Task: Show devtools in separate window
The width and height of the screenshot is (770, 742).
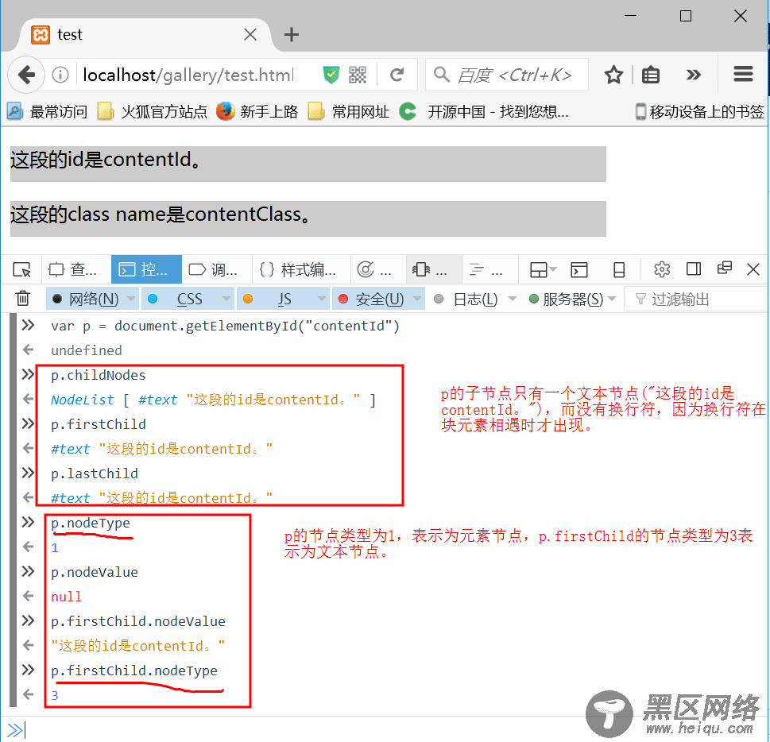Action: (x=725, y=268)
